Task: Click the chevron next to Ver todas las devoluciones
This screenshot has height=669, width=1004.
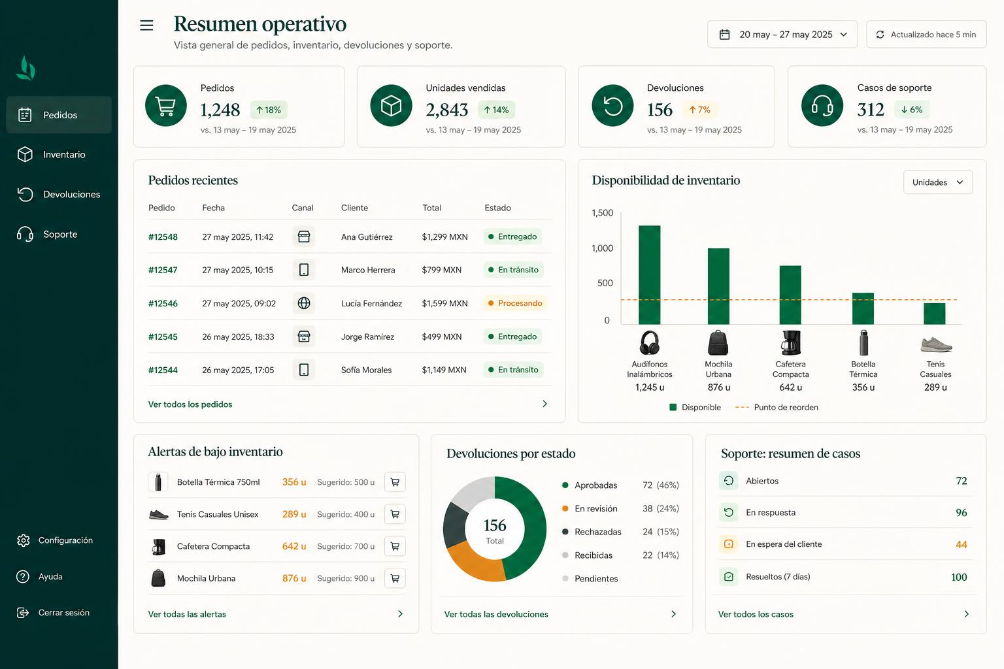Action: [x=673, y=614]
